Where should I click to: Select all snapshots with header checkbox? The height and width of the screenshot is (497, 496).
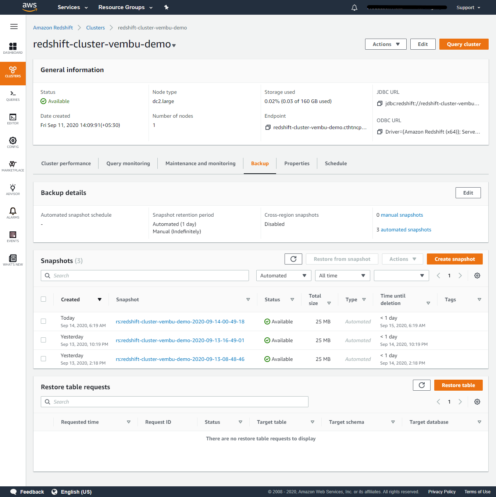pos(43,299)
